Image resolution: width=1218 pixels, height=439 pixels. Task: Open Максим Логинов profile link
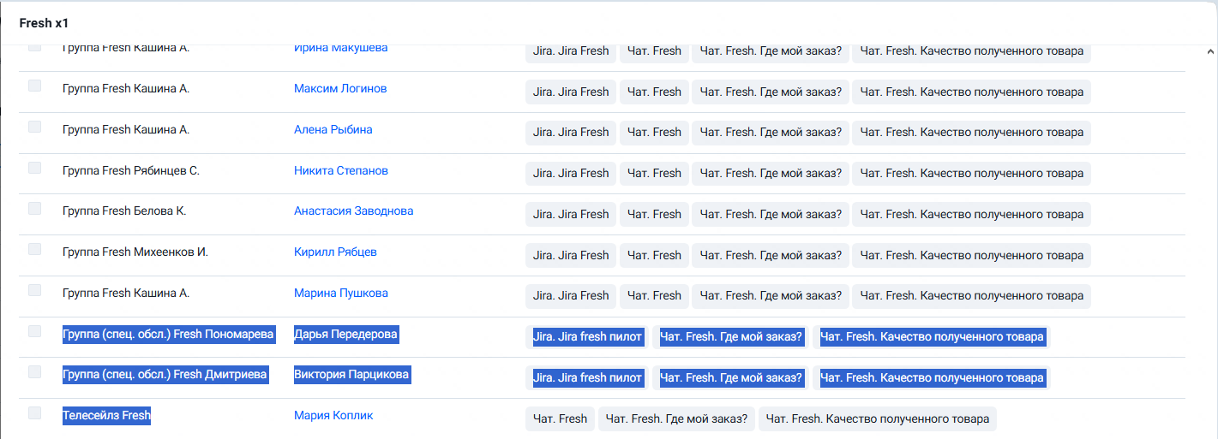coord(340,88)
